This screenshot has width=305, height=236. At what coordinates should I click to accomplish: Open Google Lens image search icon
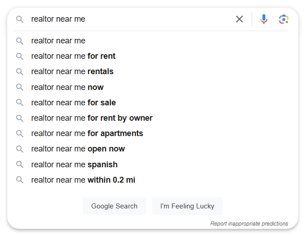click(284, 19)
